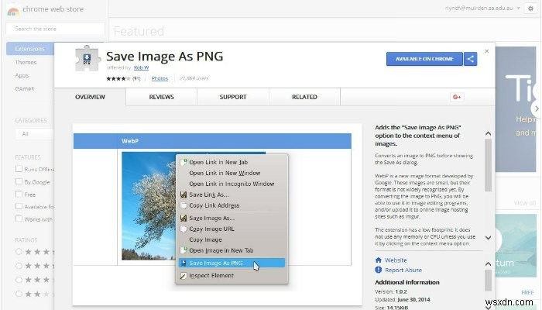Select Extensions in the sidebar
Image resolution: width=542 pixels, height=310 pixels.
coord(30,49)
